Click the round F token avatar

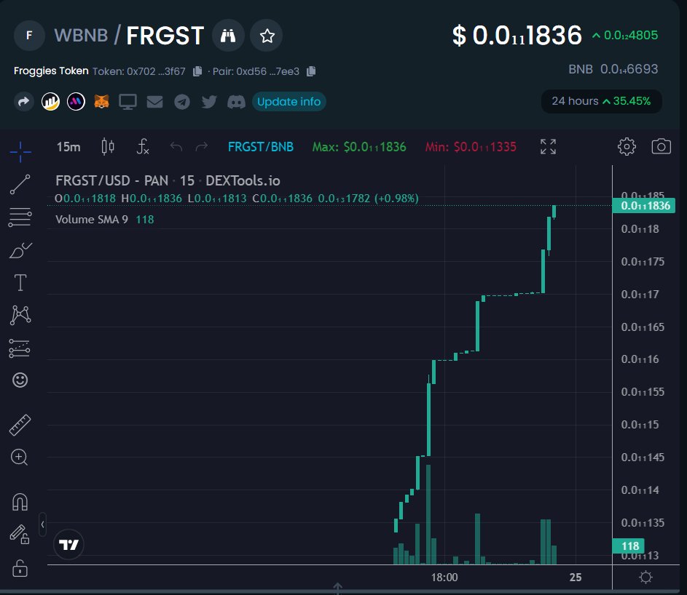click(29, 36)
